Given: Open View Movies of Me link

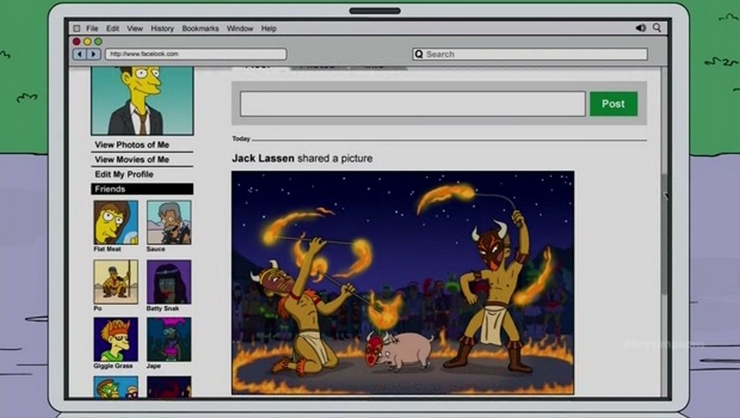Looking at the screenshot, I should point(132,160).
